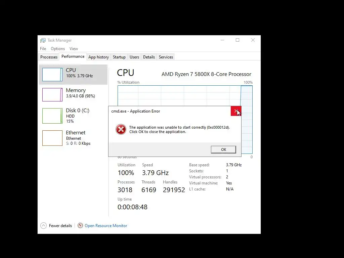Screen dimensions: 344x258
Task: Switch to the Processes tab
Action: [x=49, y=57]
